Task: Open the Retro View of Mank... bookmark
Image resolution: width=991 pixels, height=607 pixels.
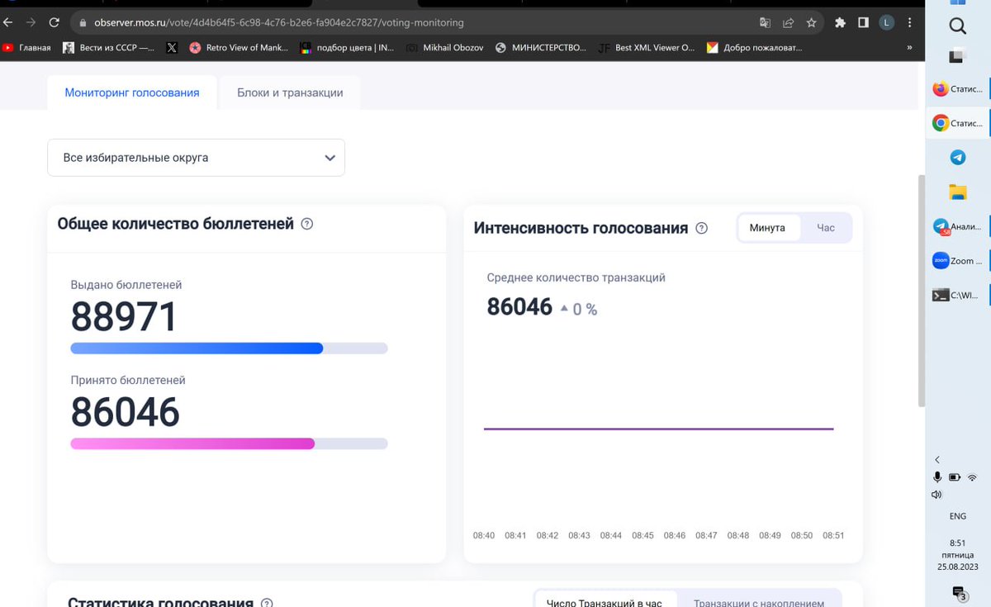Action: (239, 48)
